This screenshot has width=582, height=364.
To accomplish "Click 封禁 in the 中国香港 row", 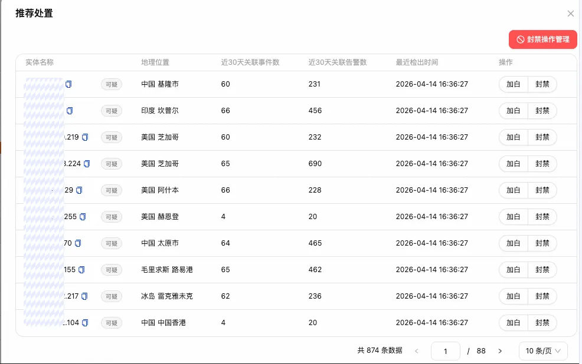I will [542, 323].
